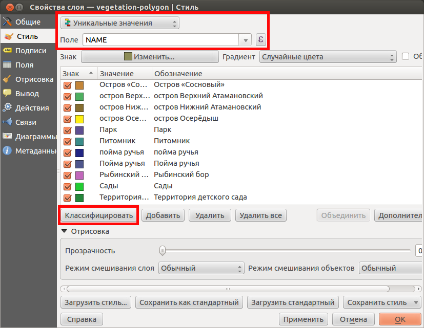
Task: Open the Градиент Случайные цвета dropdown
Action: pyautogui.click(x=328, y=57)
